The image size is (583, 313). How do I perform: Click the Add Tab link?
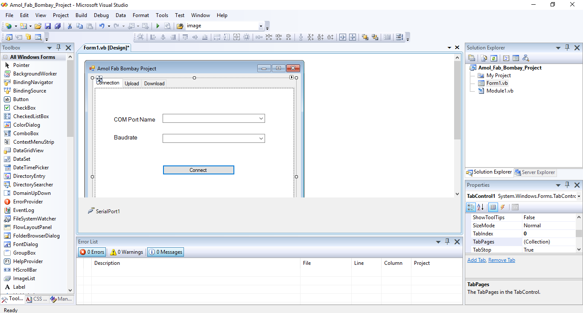476,260
